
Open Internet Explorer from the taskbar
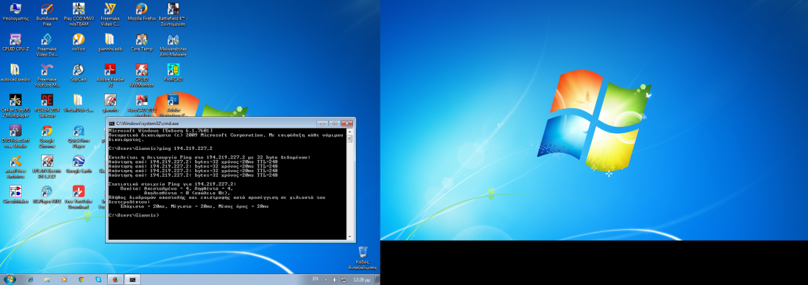(x=29, y=279)
